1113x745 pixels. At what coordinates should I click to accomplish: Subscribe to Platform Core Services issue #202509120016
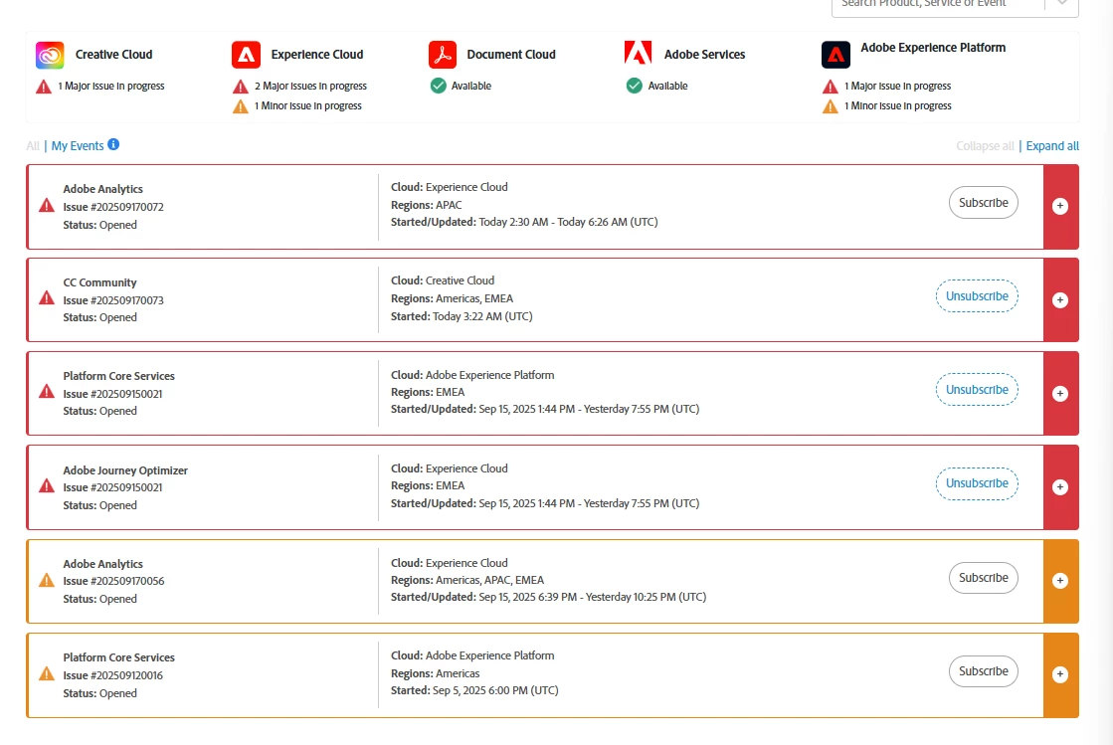coord(983,671)
